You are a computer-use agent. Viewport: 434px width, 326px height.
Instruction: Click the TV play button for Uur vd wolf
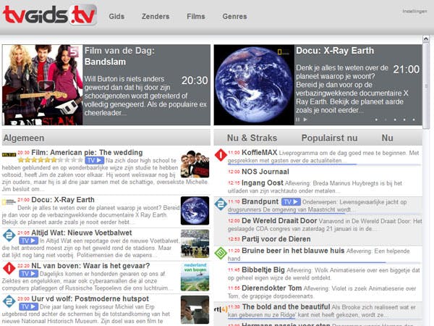tap(28, 306)
